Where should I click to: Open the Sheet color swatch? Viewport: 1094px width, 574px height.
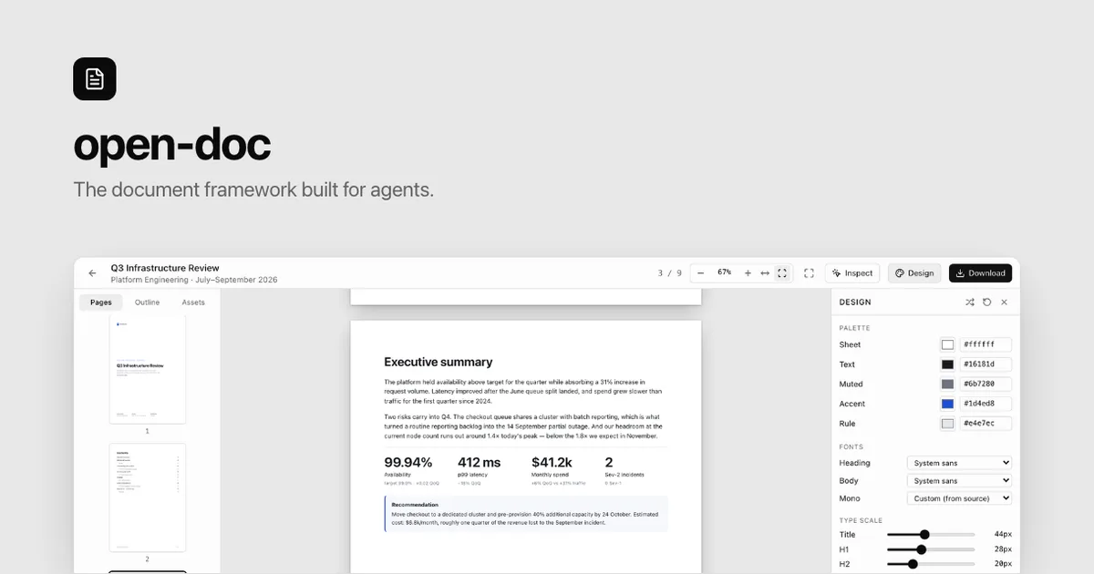[x=948, y=345]
